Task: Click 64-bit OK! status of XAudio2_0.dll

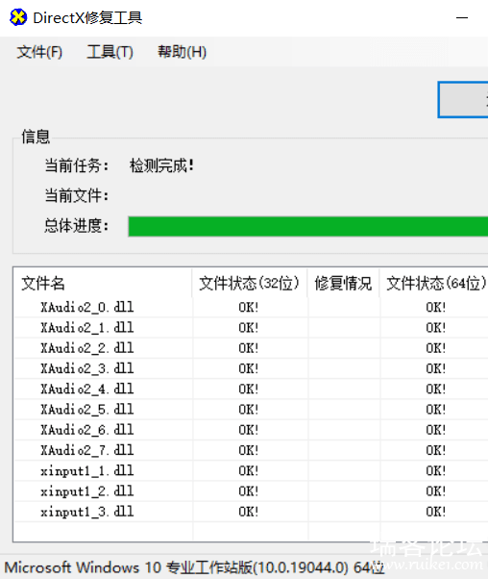Action: [435, 307]
